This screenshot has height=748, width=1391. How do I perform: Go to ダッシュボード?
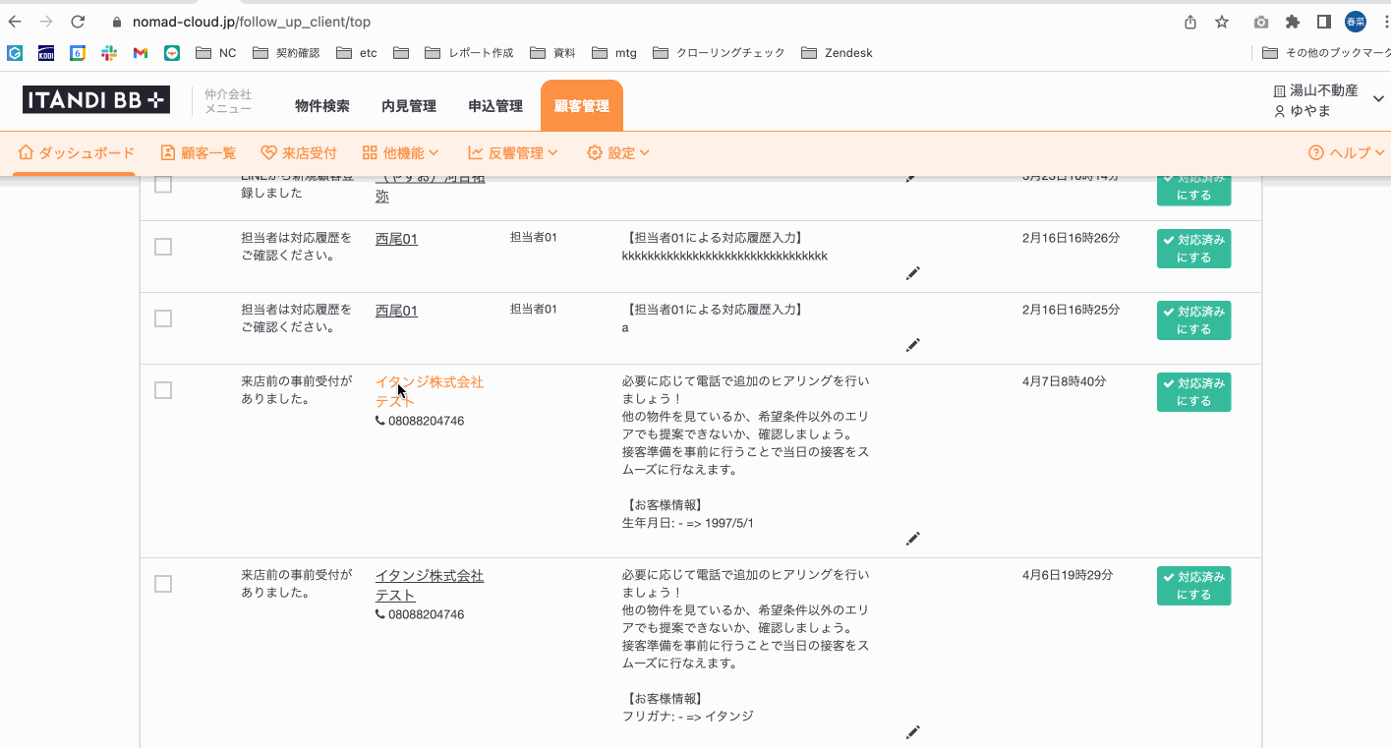(x=76, y=153)
